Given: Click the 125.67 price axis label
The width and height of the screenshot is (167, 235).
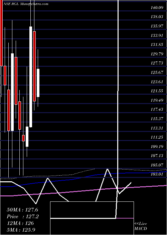Looking at the screenshot, I should coord(157,73).
